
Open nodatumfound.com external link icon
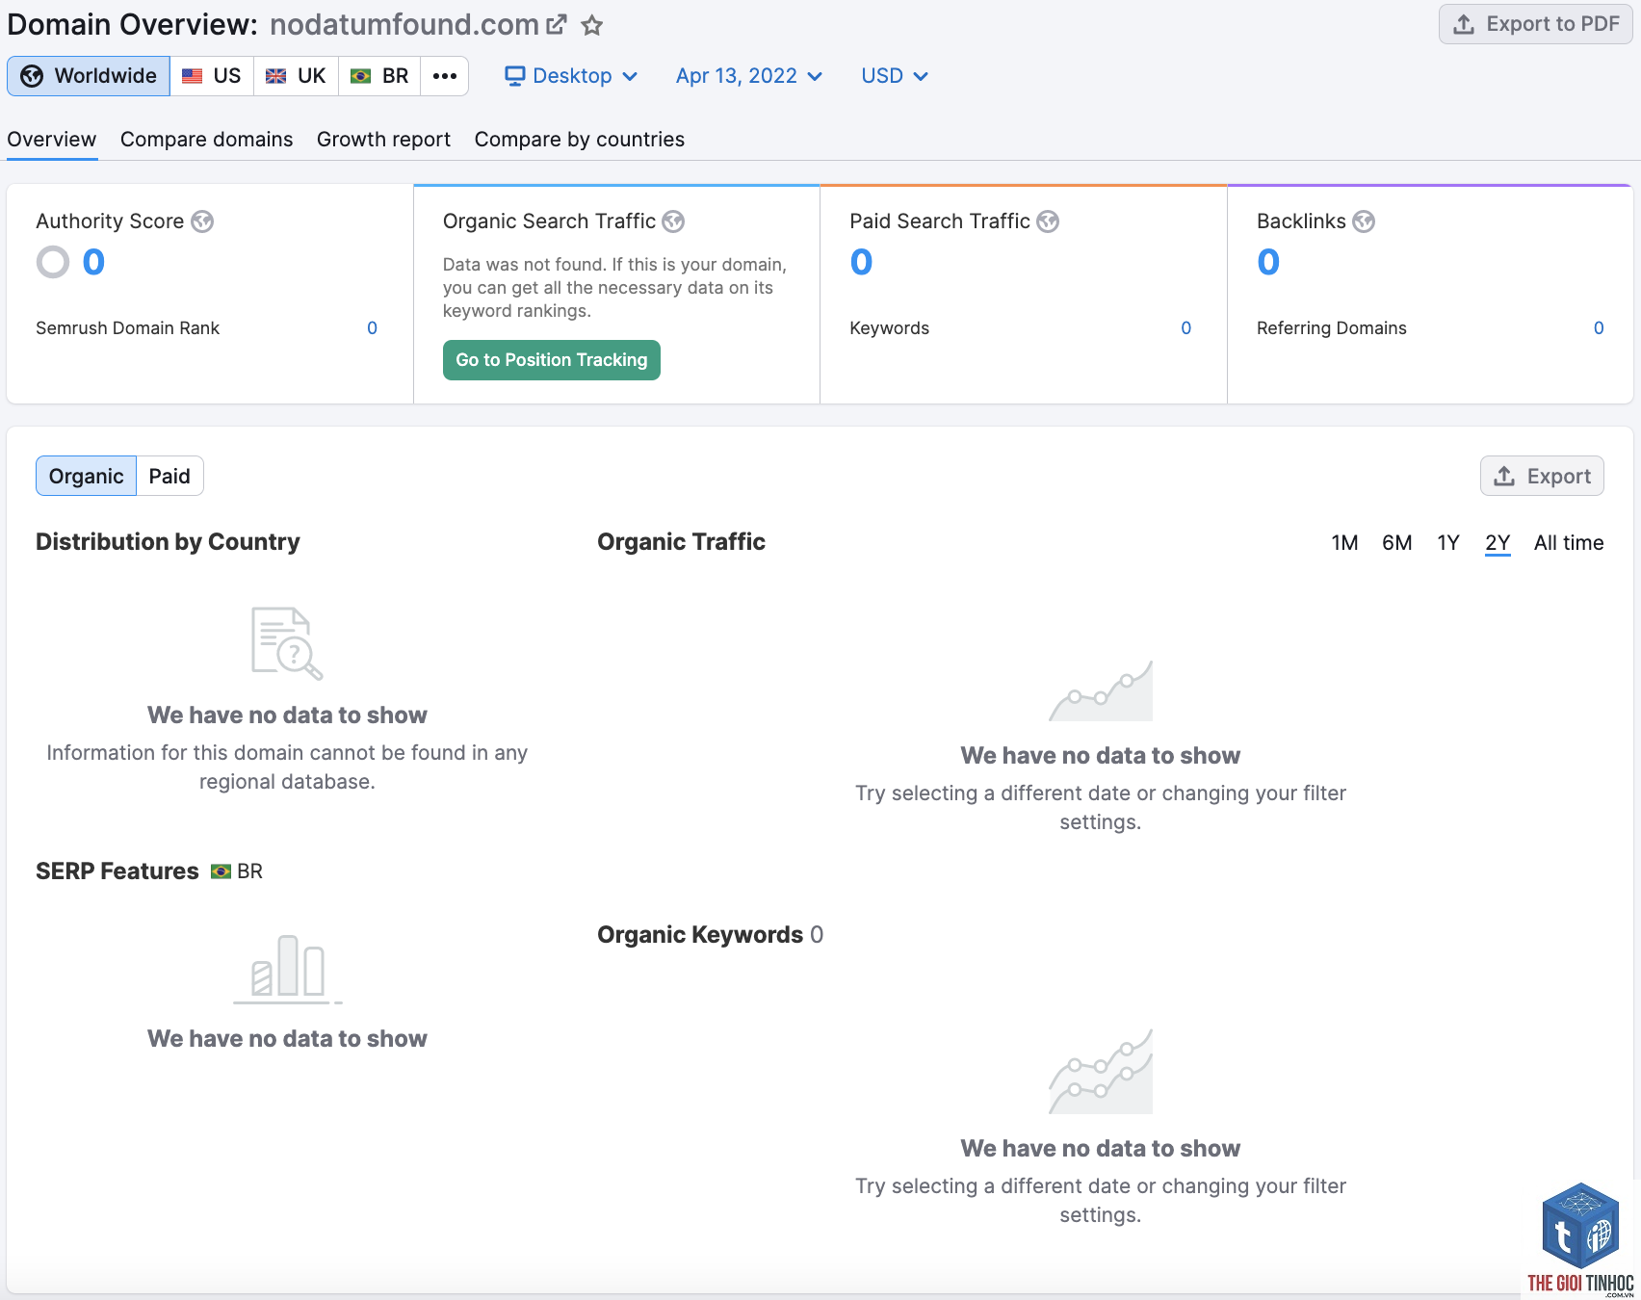[557, 25]
